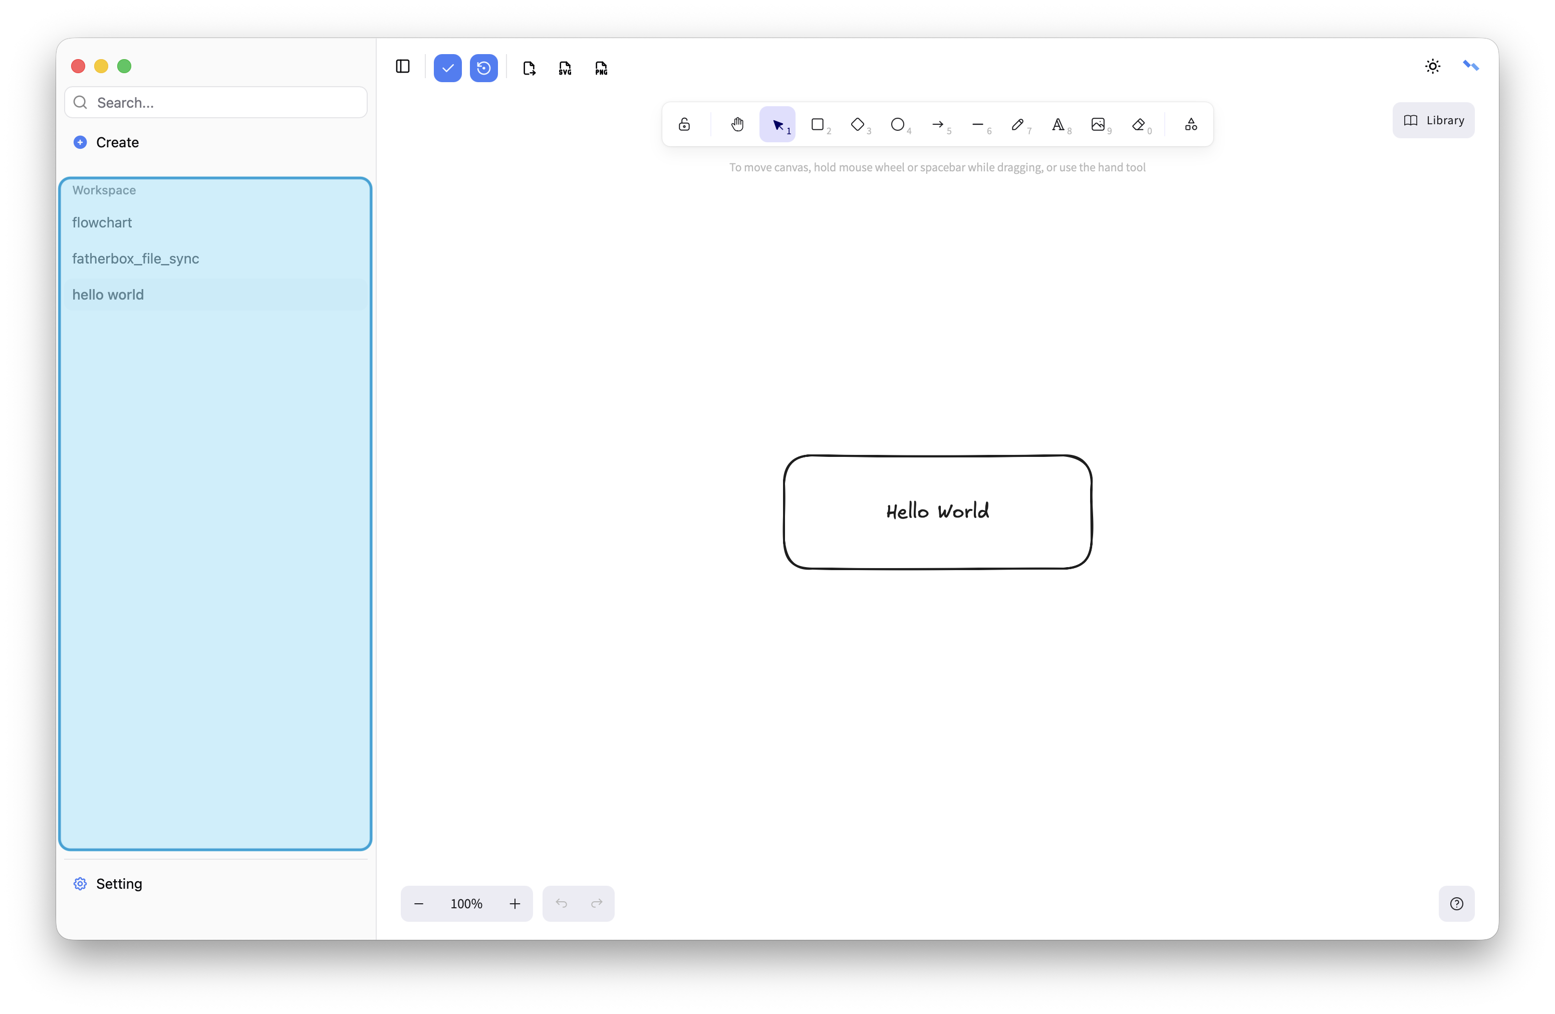Select the Diamond shape tool
Viewport: 1555px width, 1014px height.
[857, 124]
